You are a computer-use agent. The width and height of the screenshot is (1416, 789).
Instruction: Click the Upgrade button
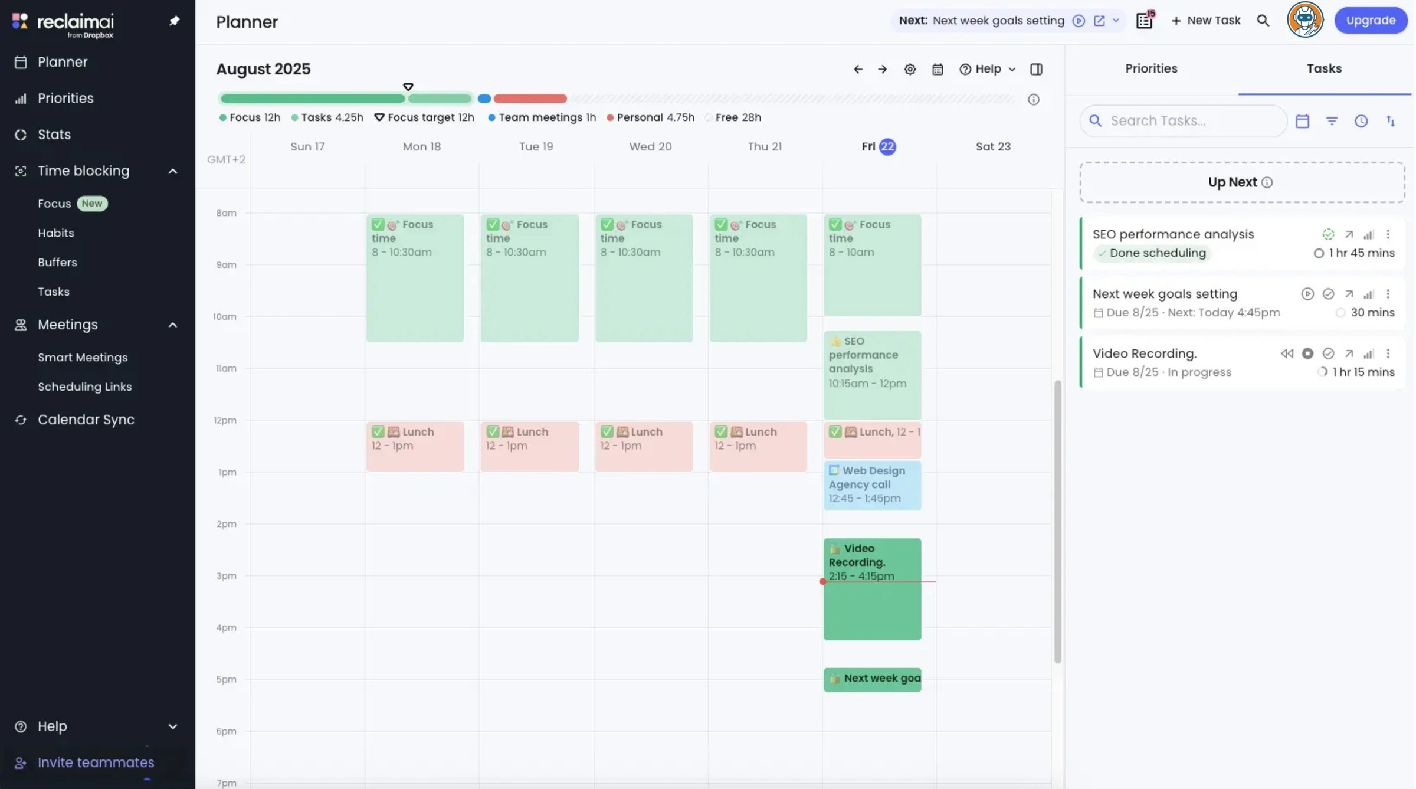click(x=1371, y=20)
